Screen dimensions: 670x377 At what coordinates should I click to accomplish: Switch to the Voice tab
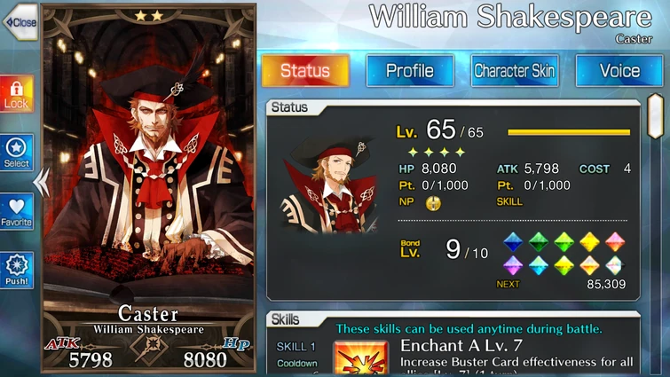619,70
